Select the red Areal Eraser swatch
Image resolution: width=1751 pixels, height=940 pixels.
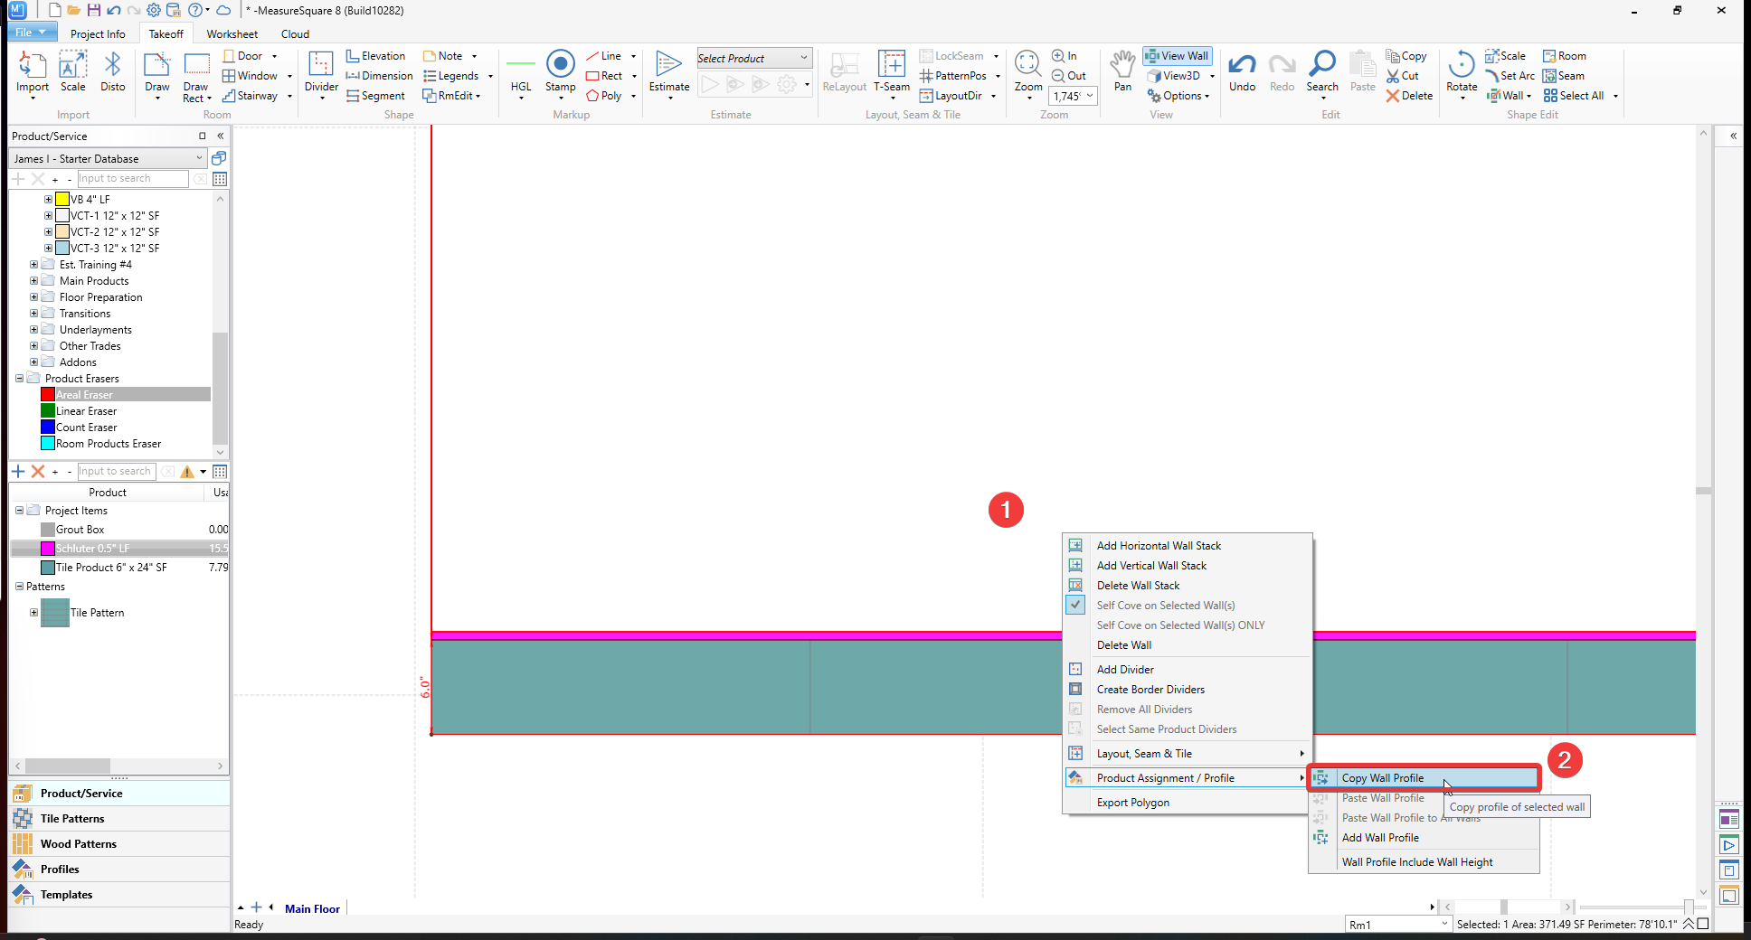click(48, 395)
